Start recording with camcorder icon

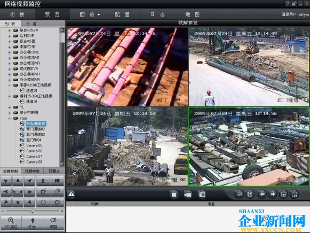pos(188,195)
